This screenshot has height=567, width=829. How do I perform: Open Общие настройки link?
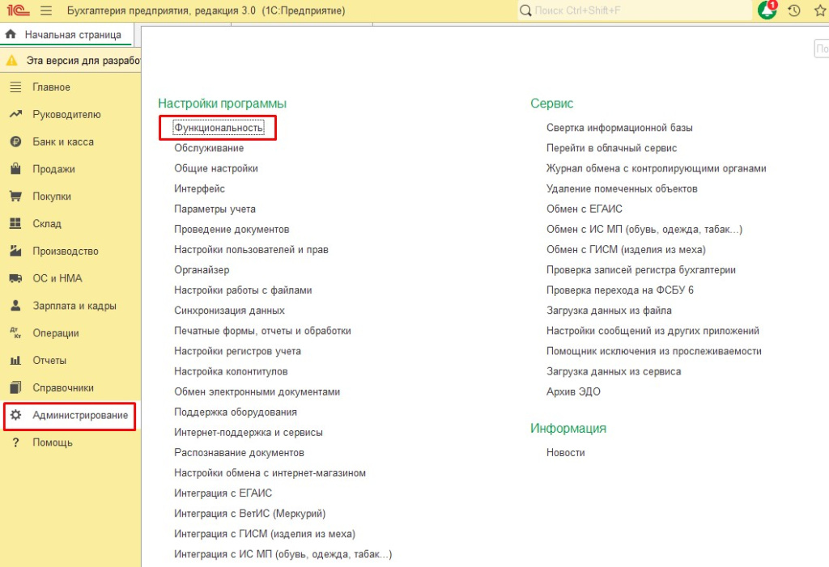point(216,168)
